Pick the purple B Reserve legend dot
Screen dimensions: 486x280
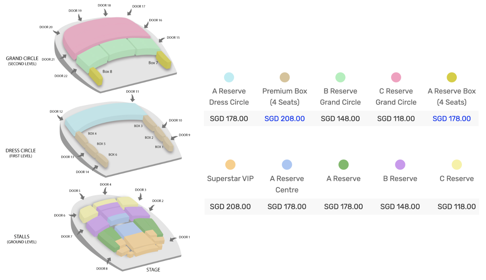pos(400,165)
